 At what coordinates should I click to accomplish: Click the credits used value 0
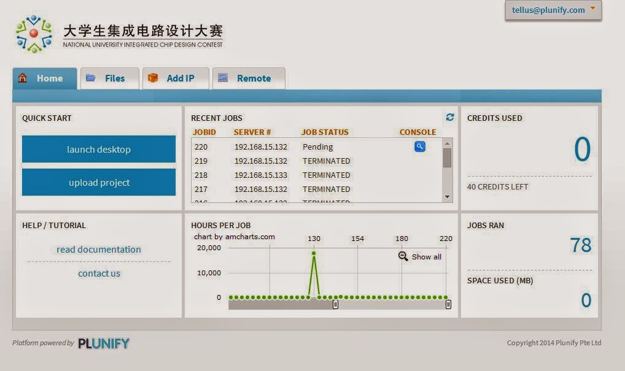pyautogui.click(x=582, y=149)
